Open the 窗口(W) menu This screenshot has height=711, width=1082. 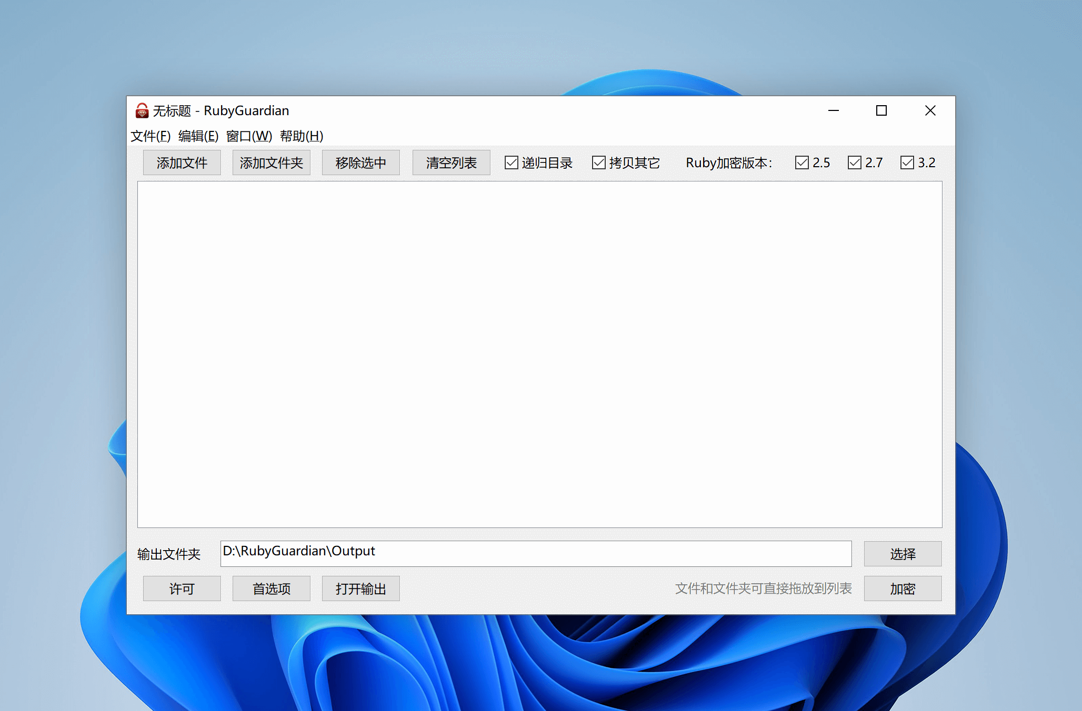click(x=249, y=136)
